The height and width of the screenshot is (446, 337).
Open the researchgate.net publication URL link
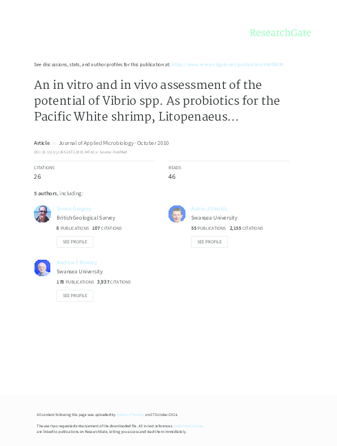(x=227, y=65)
